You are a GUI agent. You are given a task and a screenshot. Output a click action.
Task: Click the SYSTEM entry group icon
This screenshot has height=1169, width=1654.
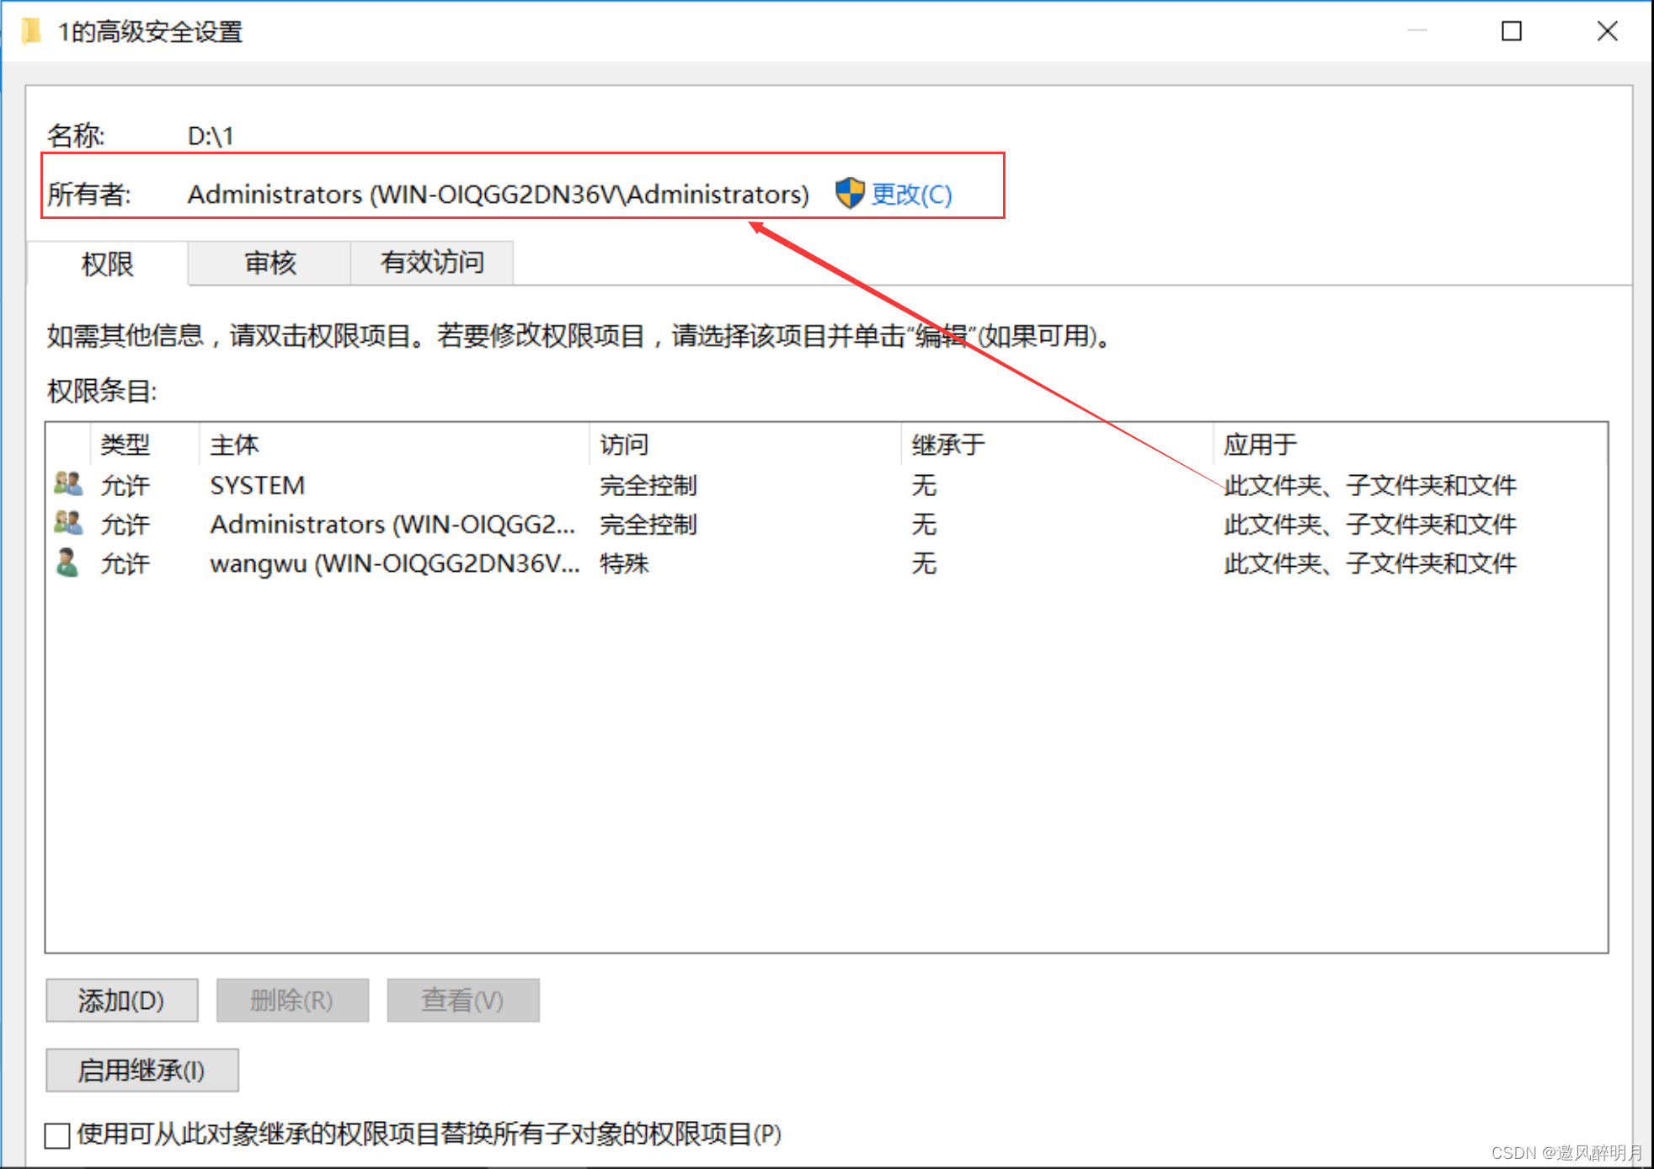(68, 484)
